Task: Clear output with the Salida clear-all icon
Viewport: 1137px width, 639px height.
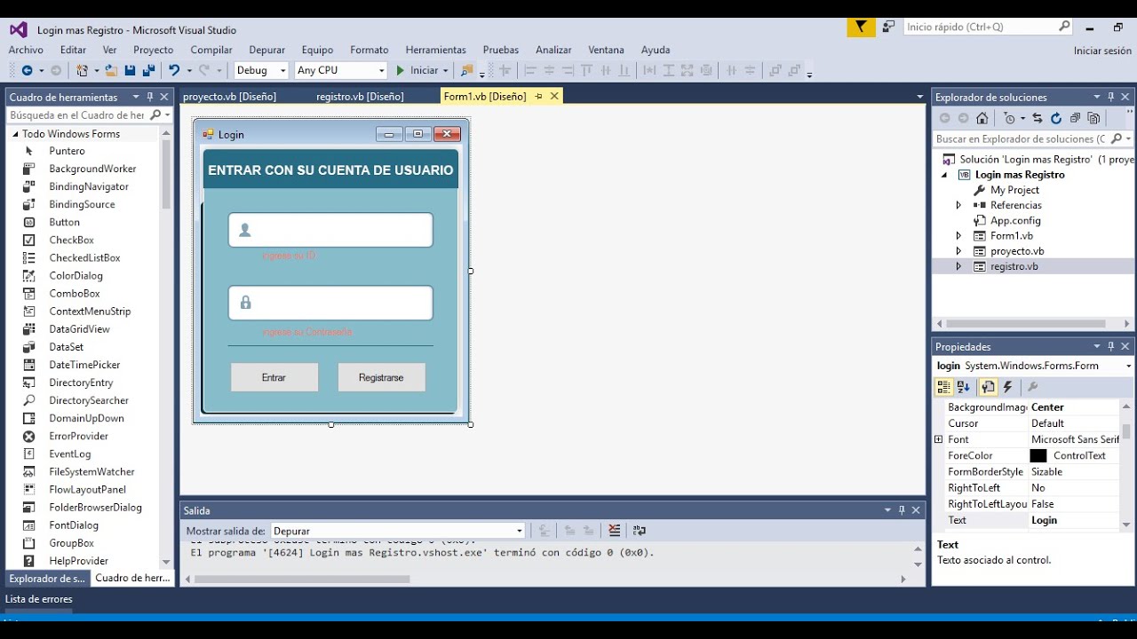Action: (614, 531)
